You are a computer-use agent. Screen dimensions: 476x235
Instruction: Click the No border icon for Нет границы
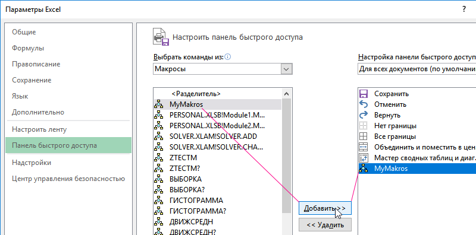(364, 126)
